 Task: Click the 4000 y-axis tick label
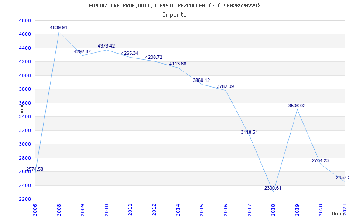(25, 75)
